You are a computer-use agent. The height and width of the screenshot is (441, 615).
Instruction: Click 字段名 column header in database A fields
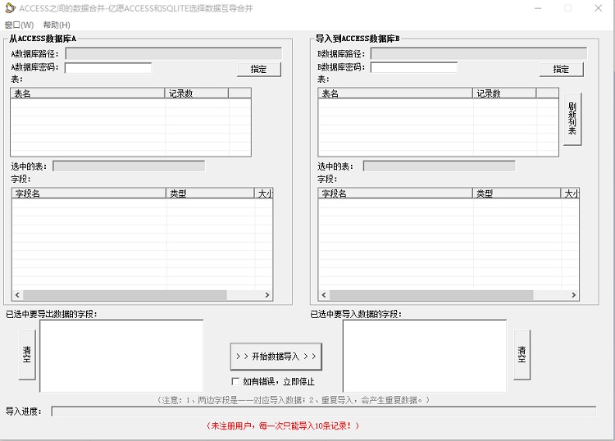[x=89, y=193]
